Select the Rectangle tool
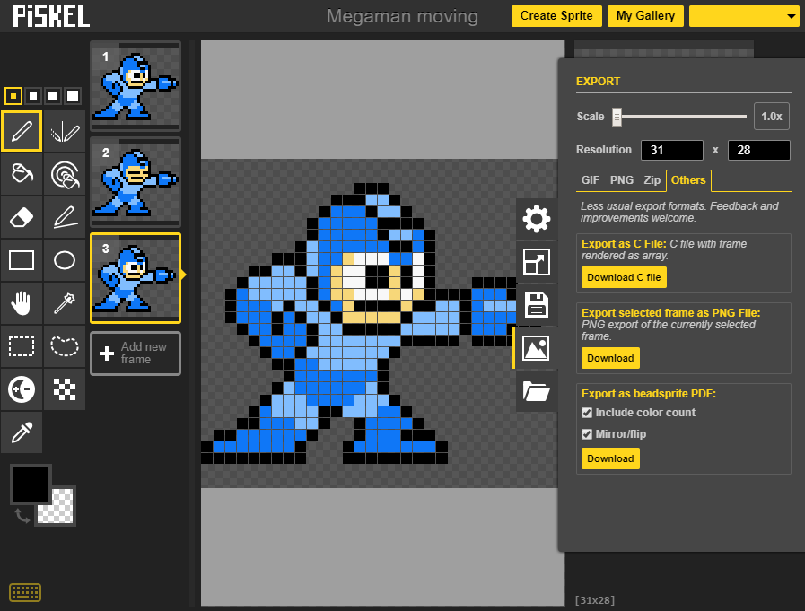The height and width of the screenshot is (611, 805). coord(22,260)
